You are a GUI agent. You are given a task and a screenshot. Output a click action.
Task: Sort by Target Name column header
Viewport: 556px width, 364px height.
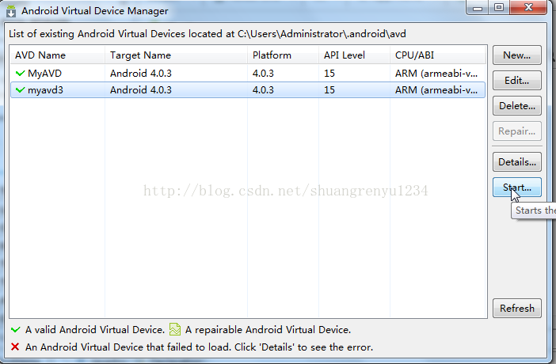[177, 55]
